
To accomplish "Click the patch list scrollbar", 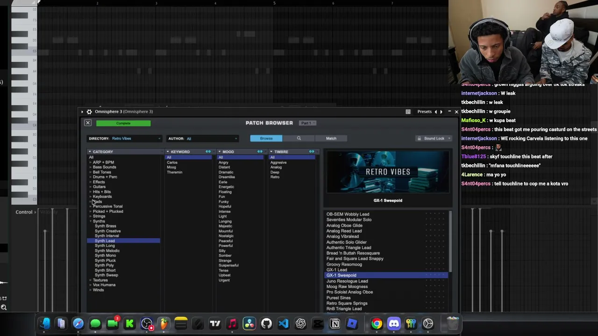I will click(450, 241).
